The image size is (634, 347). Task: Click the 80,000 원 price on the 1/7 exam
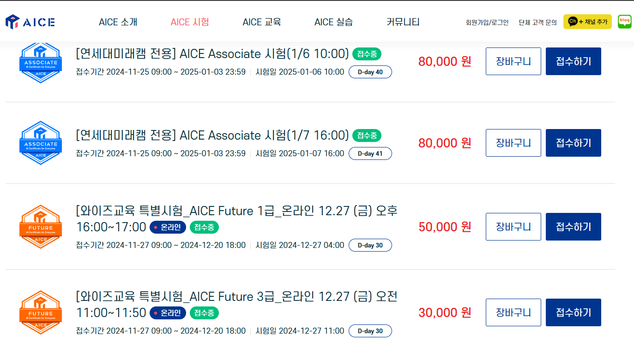tap(444, 142)
